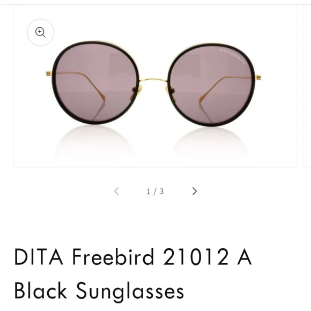Screen dimensions: 311x311
Task: Click the word Sunglasses in the title
Action: click(130, 292)
